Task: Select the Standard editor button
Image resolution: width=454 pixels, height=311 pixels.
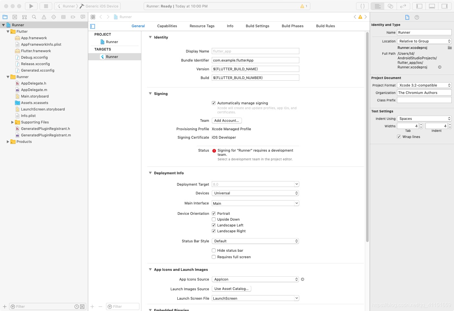Action: 377,6
